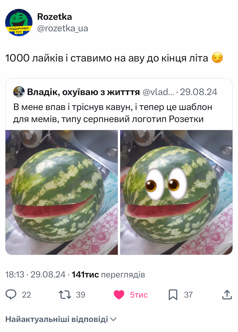
Task: Open the quoted user's small avatar
Action: [19, 92]
